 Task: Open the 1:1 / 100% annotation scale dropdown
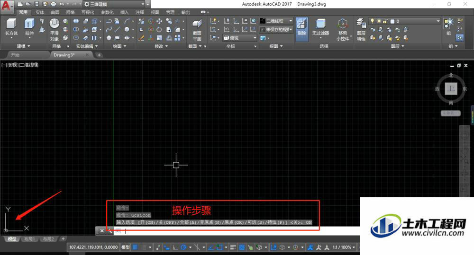[344, 247]
